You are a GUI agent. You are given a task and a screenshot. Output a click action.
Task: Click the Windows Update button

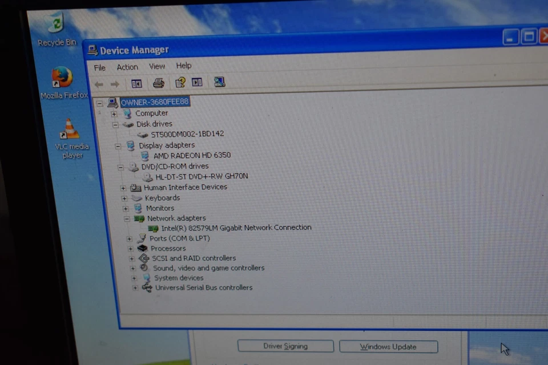point(388,346)
